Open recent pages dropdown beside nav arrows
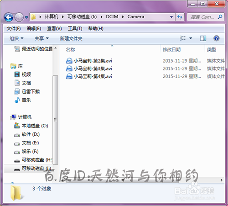This screenshot has width=228, height=206. coord(26,17)
